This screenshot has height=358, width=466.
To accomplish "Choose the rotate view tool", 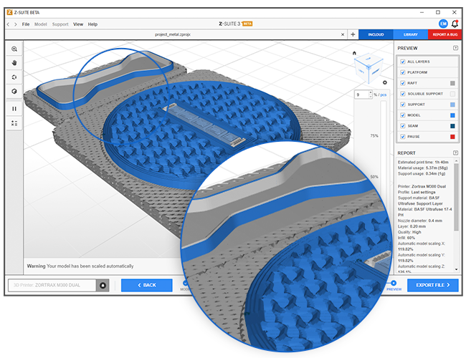I will click(14, 77).
